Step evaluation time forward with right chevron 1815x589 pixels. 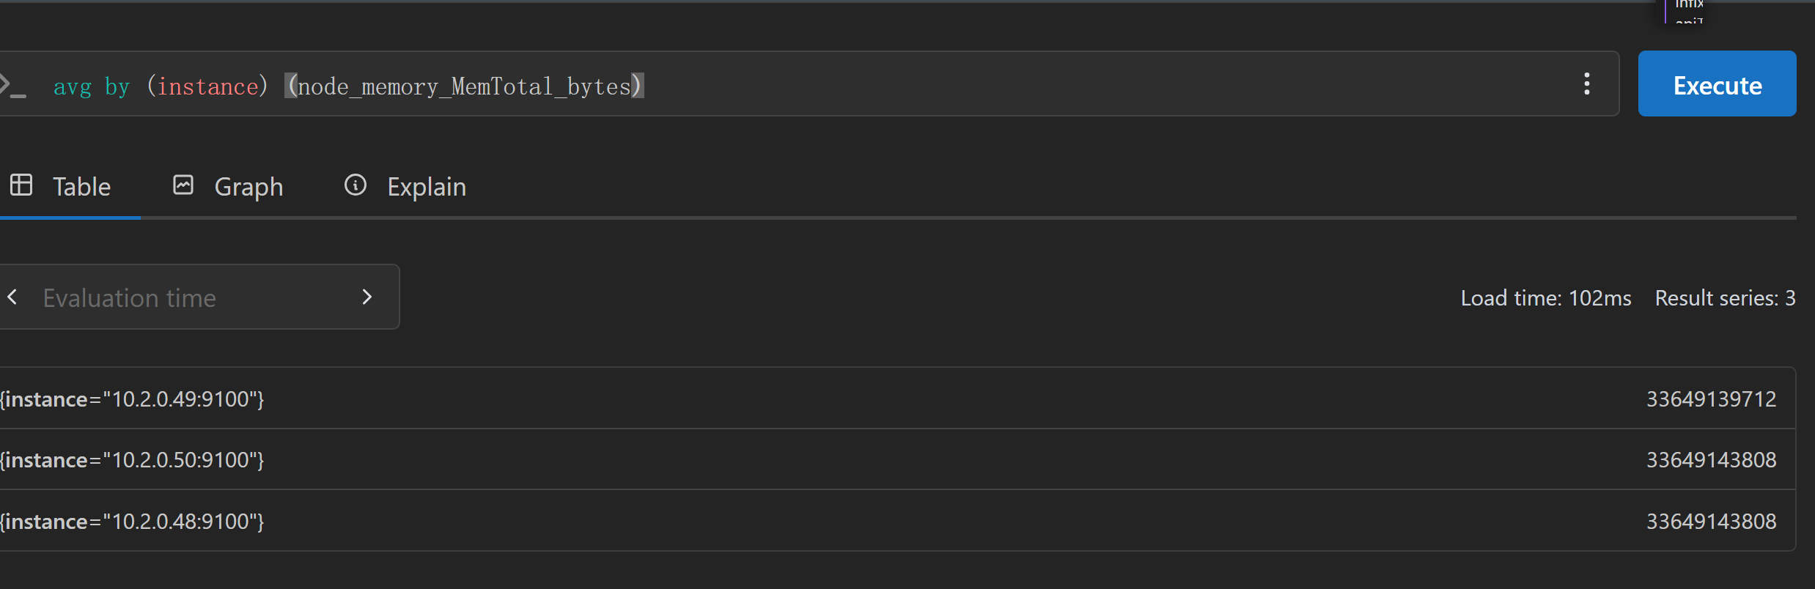tap(367, 297)
